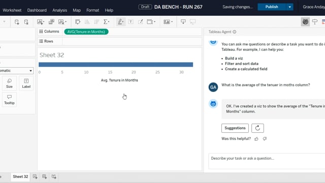This screenshot has height=183, width=325.
Task: Open the Worksheet menu
Action: 12,10
